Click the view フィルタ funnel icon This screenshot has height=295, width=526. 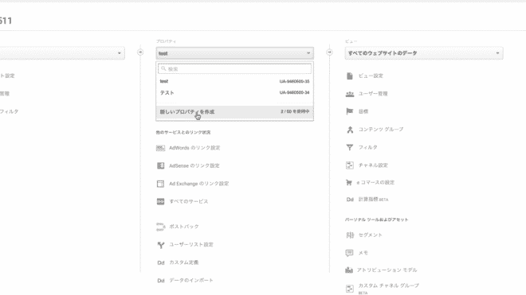[350, 147]
